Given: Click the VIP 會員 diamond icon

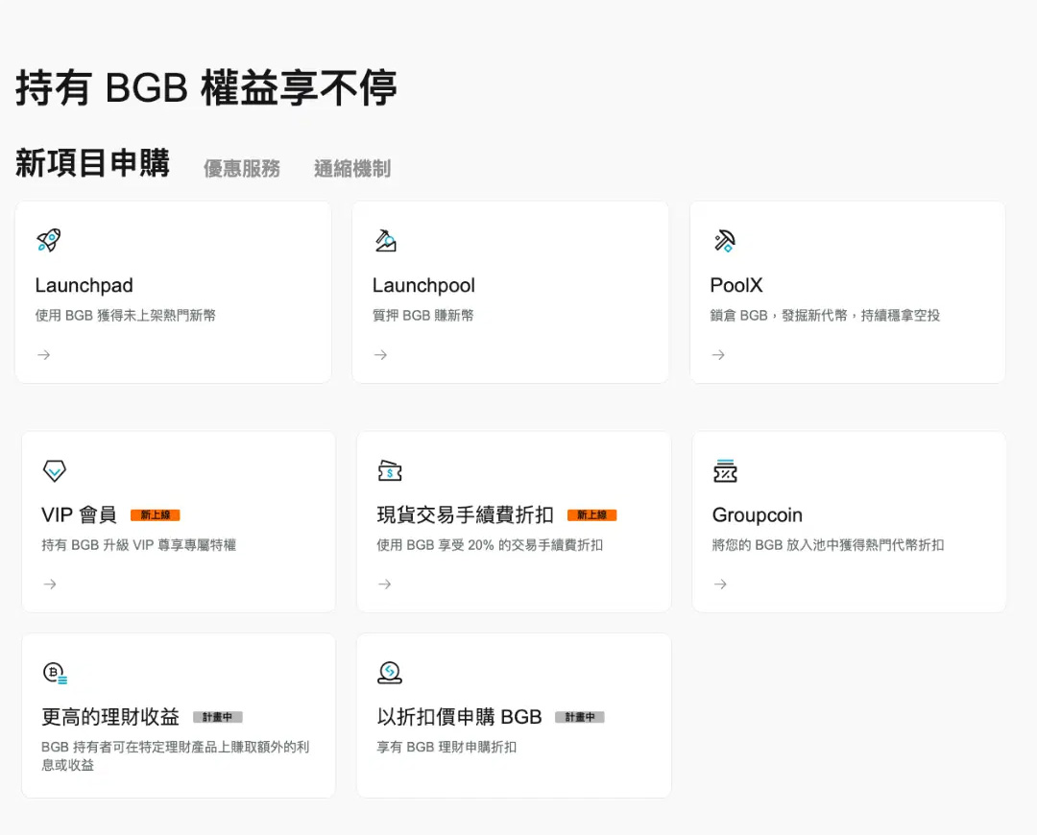Looking at the screenshot, I should 54,470.
